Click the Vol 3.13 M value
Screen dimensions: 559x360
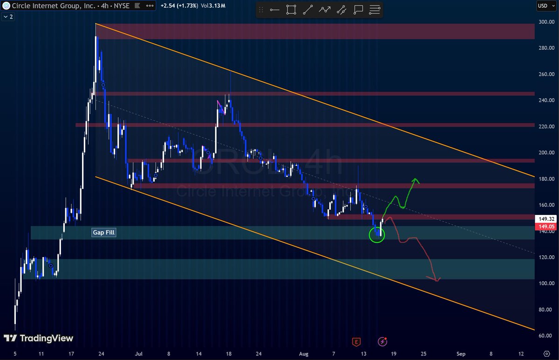point(212,7)
